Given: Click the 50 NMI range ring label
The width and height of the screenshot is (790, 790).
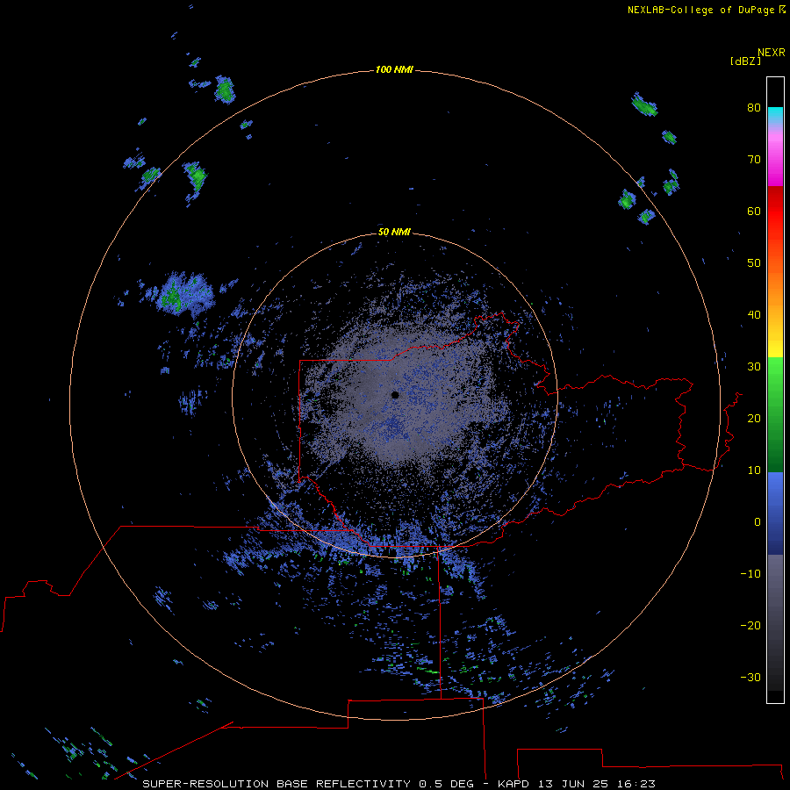Looking at the screenshot, I should (x=394, y=232).
